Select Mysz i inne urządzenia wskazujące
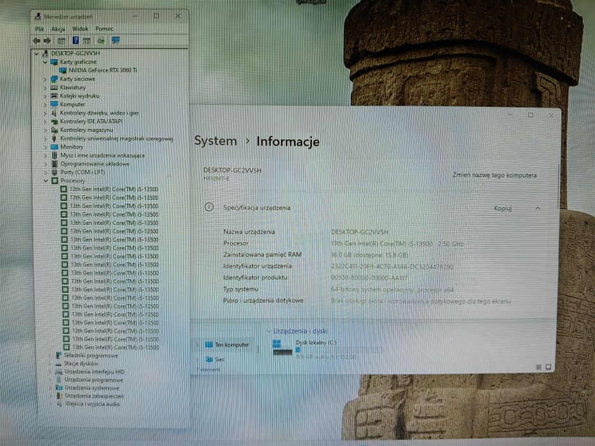595x446 pixels. click(103, 155)
